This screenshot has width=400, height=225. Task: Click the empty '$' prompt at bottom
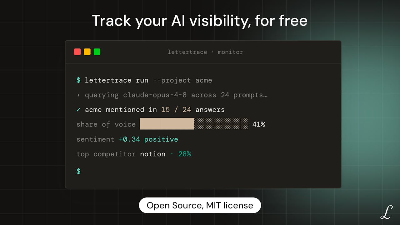(78, 171)
